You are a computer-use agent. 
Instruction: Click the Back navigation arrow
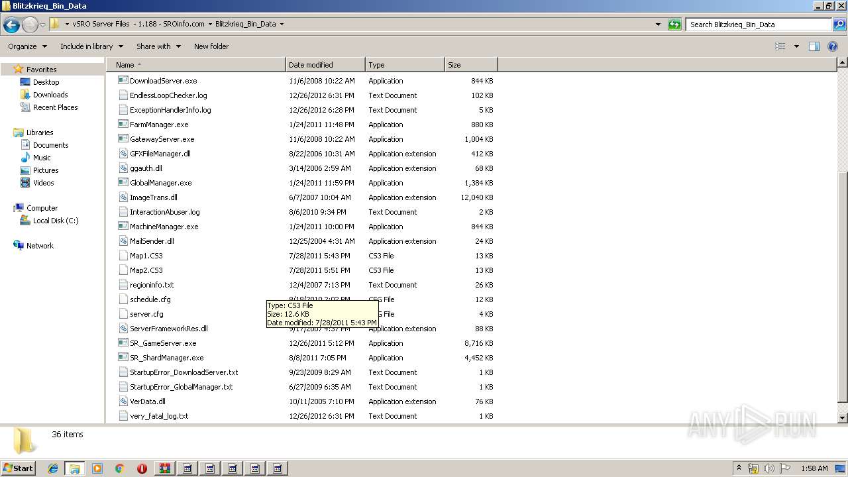[x=11, y=25]
